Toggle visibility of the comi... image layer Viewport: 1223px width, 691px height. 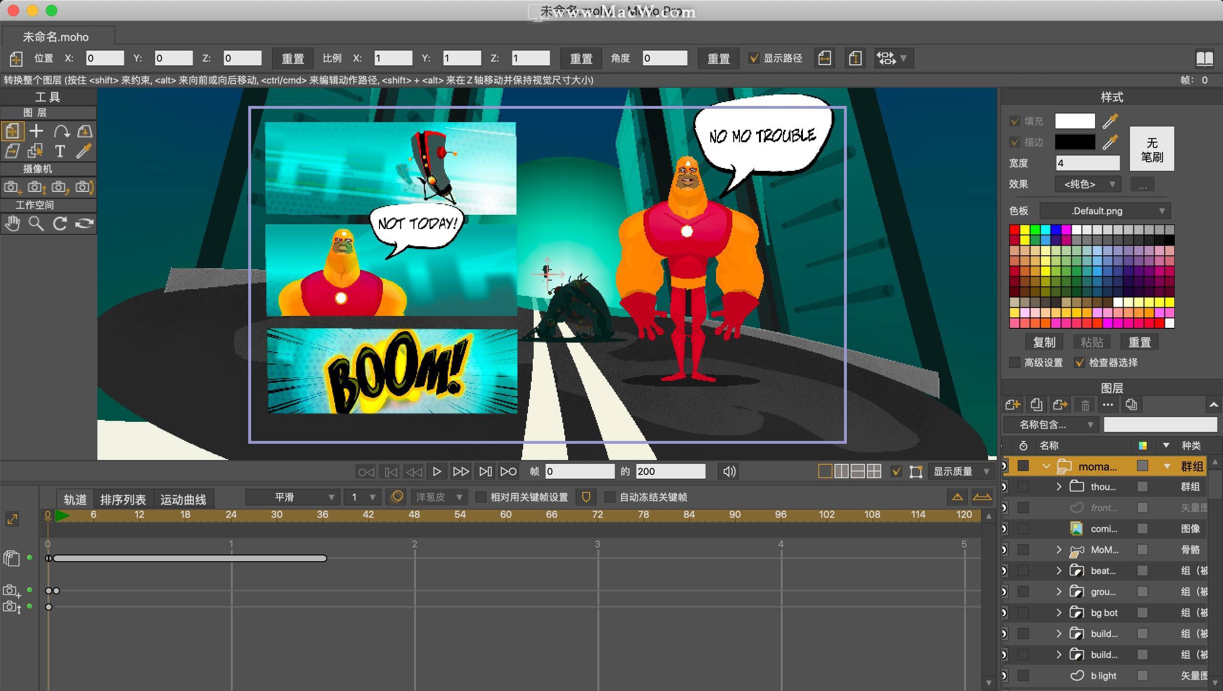[x=1004, y=529]
